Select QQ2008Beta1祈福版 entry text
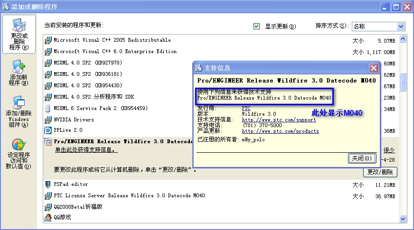The image size is (414, 230). pyautogui.click(x=78, y=207)
